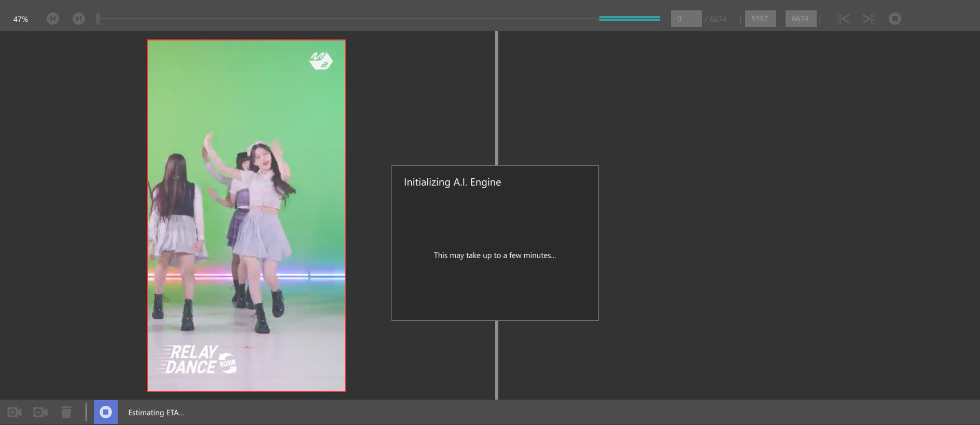Click the teal selected range on timeline

629,19
